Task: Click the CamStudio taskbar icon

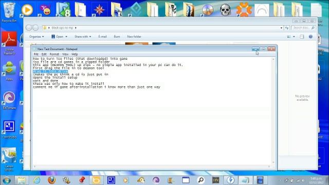Action: (x=111, y=180)
